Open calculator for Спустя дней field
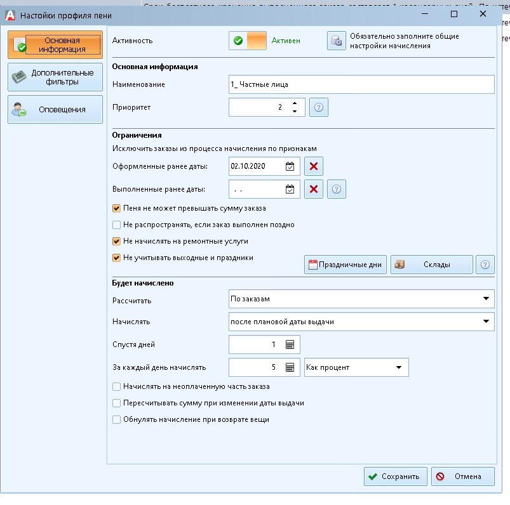This screenshot has height=505, width=510. pos(290,344)
